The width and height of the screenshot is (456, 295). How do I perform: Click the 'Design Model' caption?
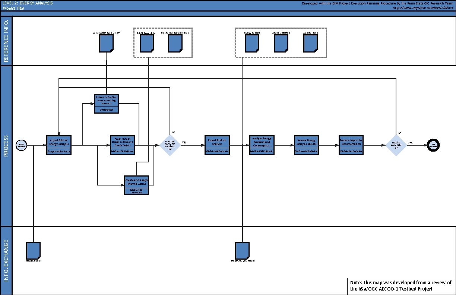pyautogui.click(x=34, y=261)
